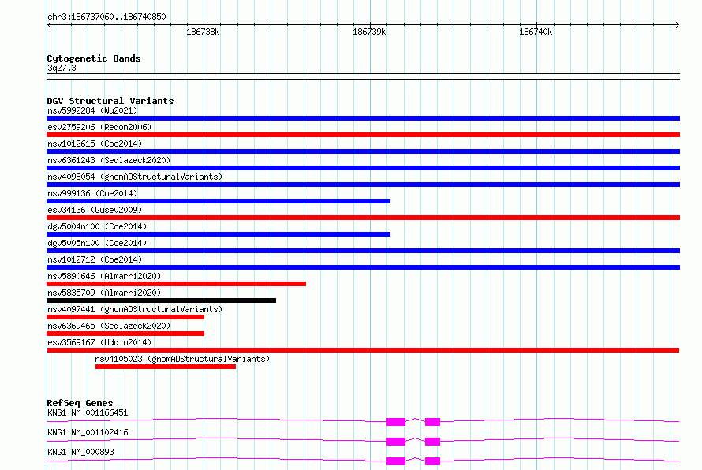Select the blue bar under nsv4098054
This screenshot has width=702, height=470.
tap(363, 185)
